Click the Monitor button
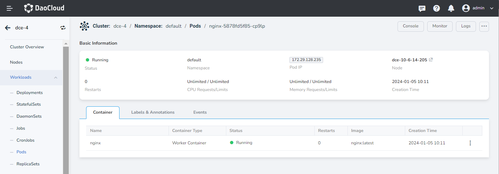 point(440,26)
